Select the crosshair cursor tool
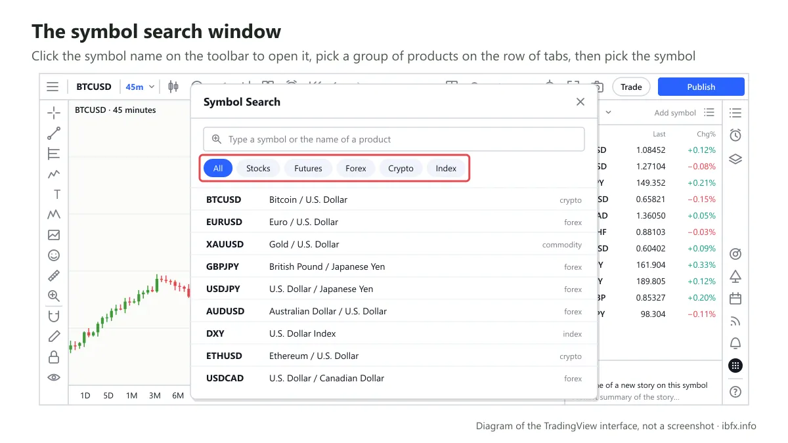The height and width of the screenshot is (443, 788). click(54, 113)
